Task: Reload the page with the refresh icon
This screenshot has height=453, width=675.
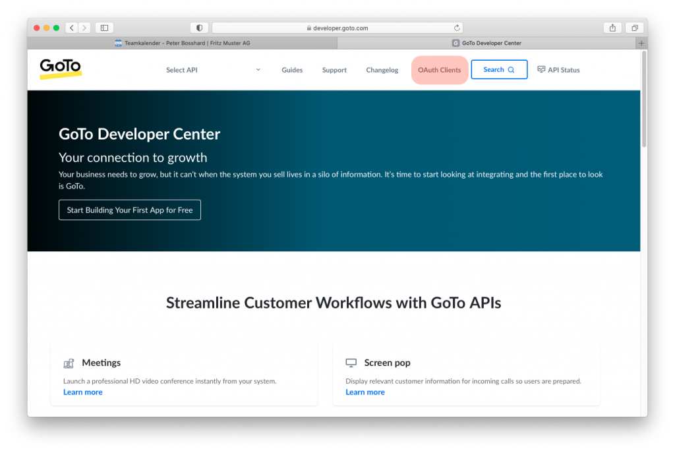Action: (x=457, y=28)
